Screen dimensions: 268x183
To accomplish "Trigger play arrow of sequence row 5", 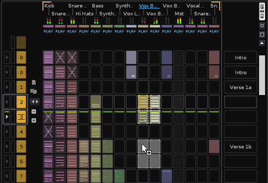I will 7,146.
